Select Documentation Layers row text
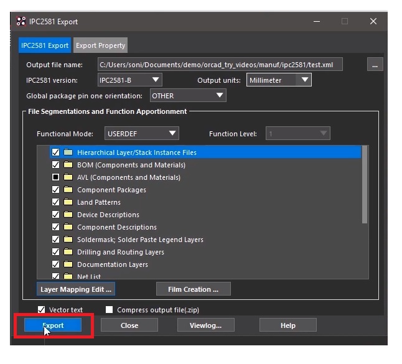The width and height of the screenshot is (402, 364). point(113,264)
